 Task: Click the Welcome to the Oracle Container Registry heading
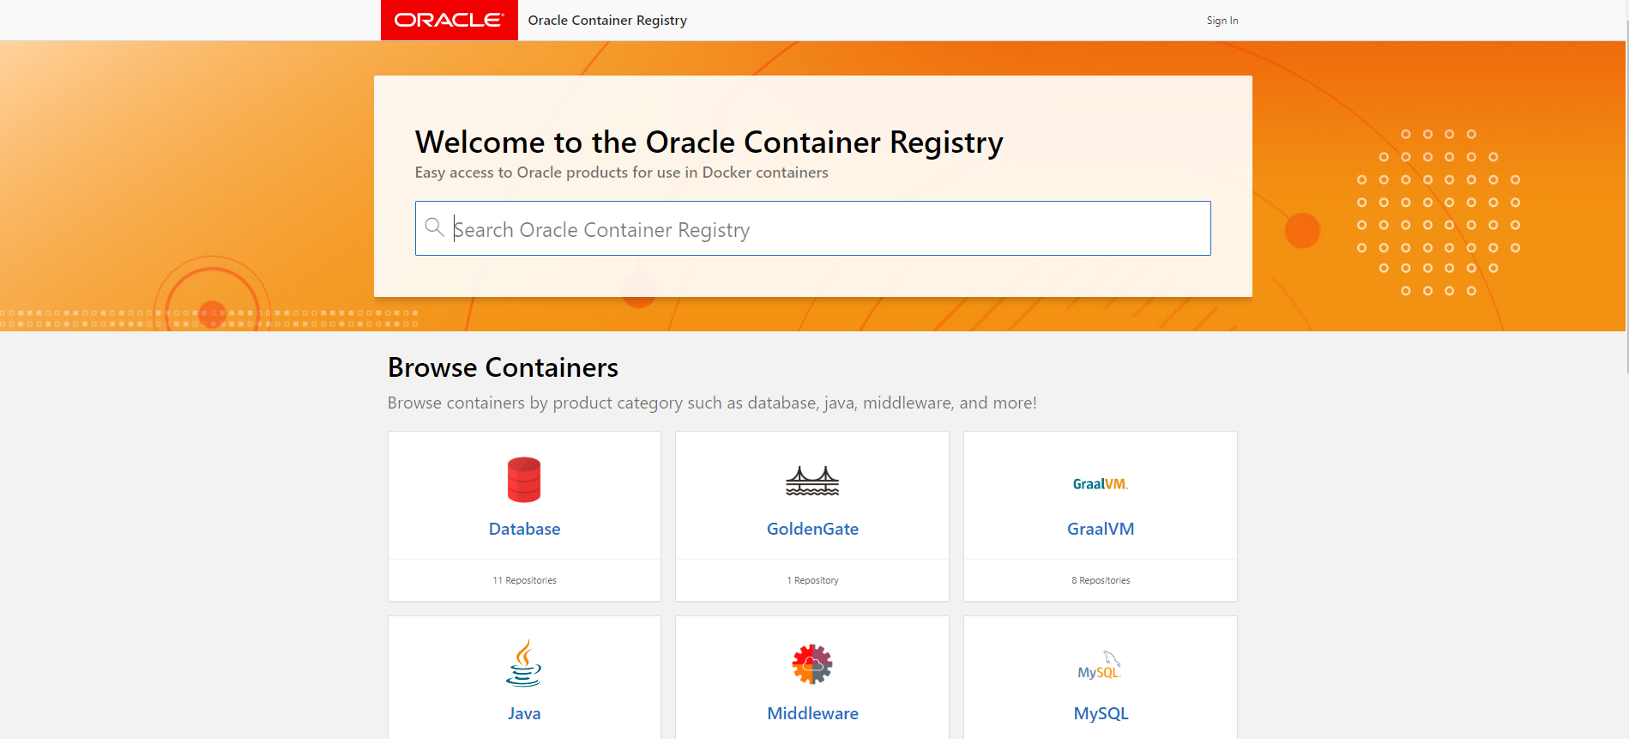coord(709,142)
